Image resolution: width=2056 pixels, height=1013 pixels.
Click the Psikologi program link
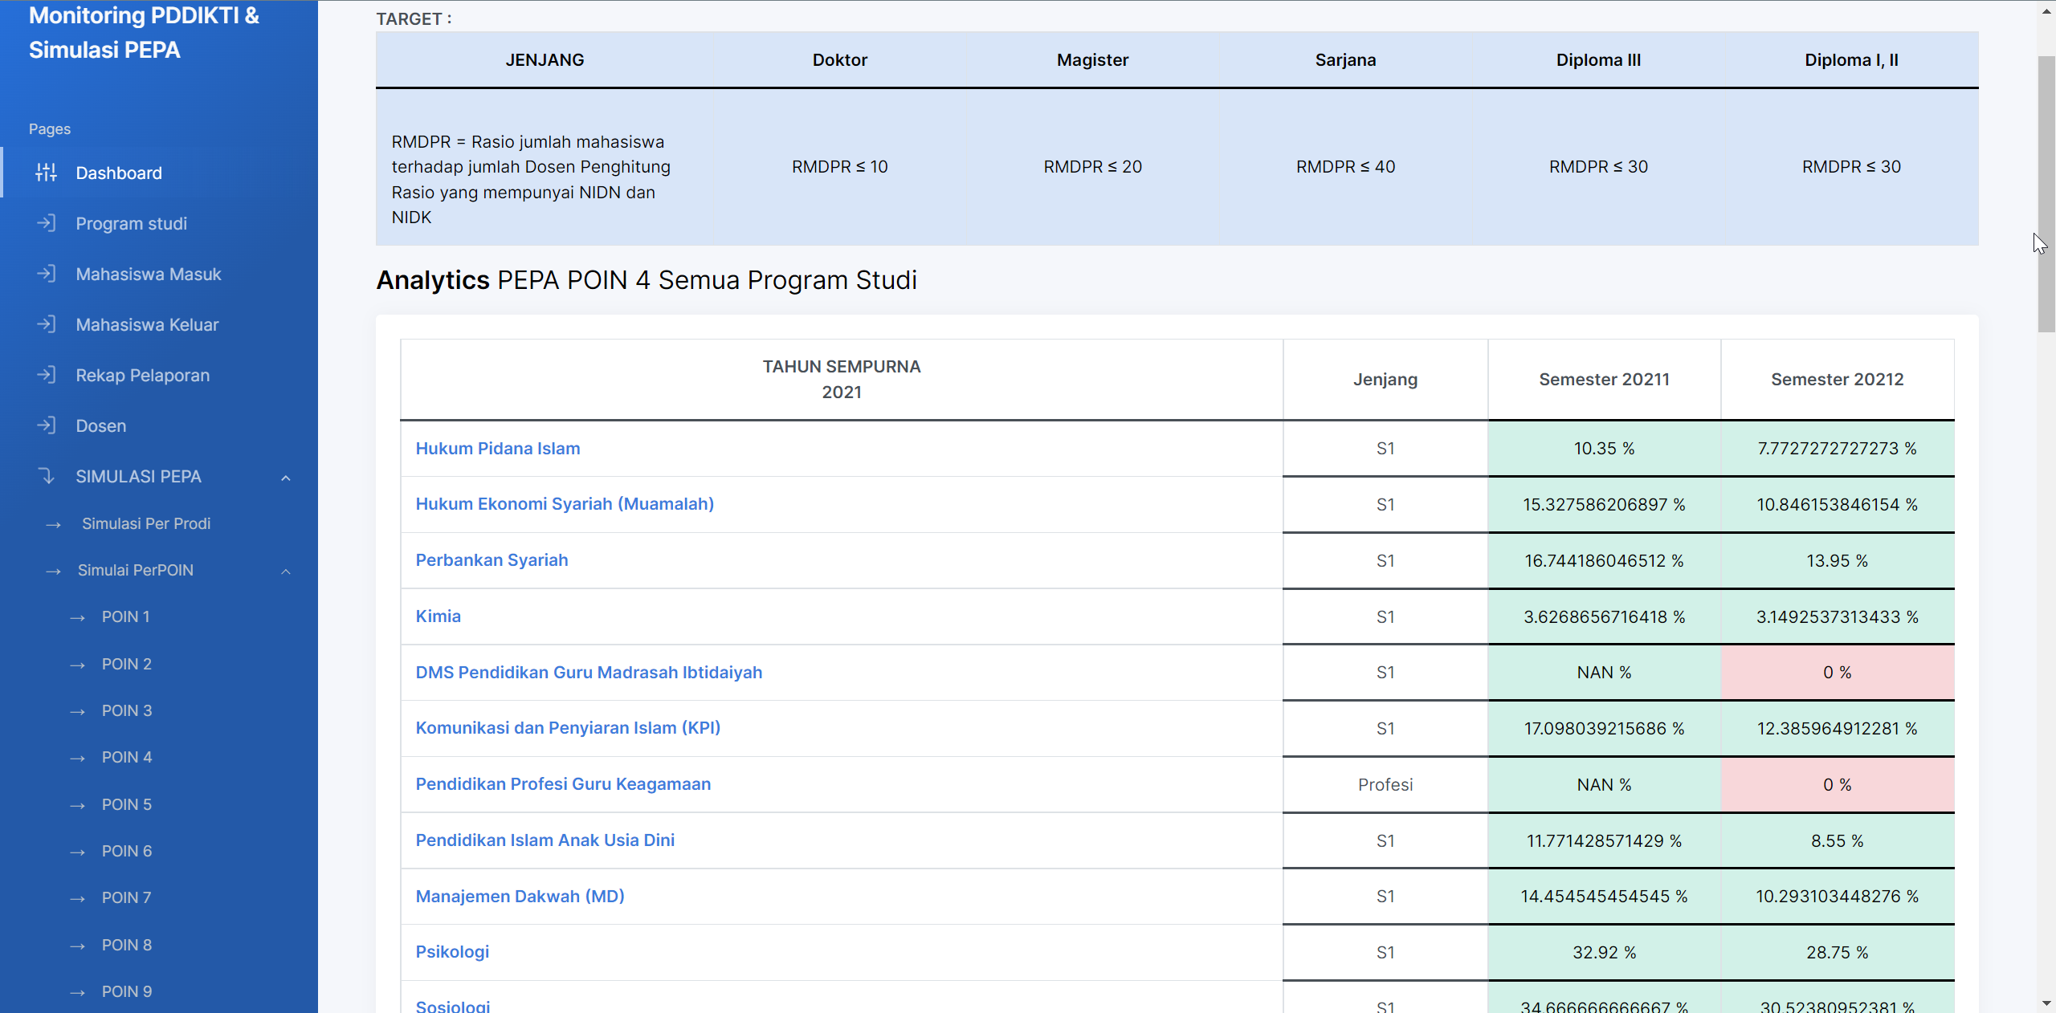point(452,952)
